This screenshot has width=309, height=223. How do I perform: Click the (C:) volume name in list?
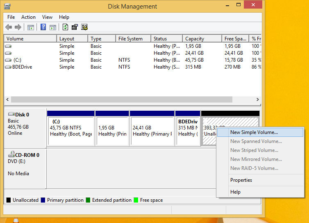tap(17, 60)
